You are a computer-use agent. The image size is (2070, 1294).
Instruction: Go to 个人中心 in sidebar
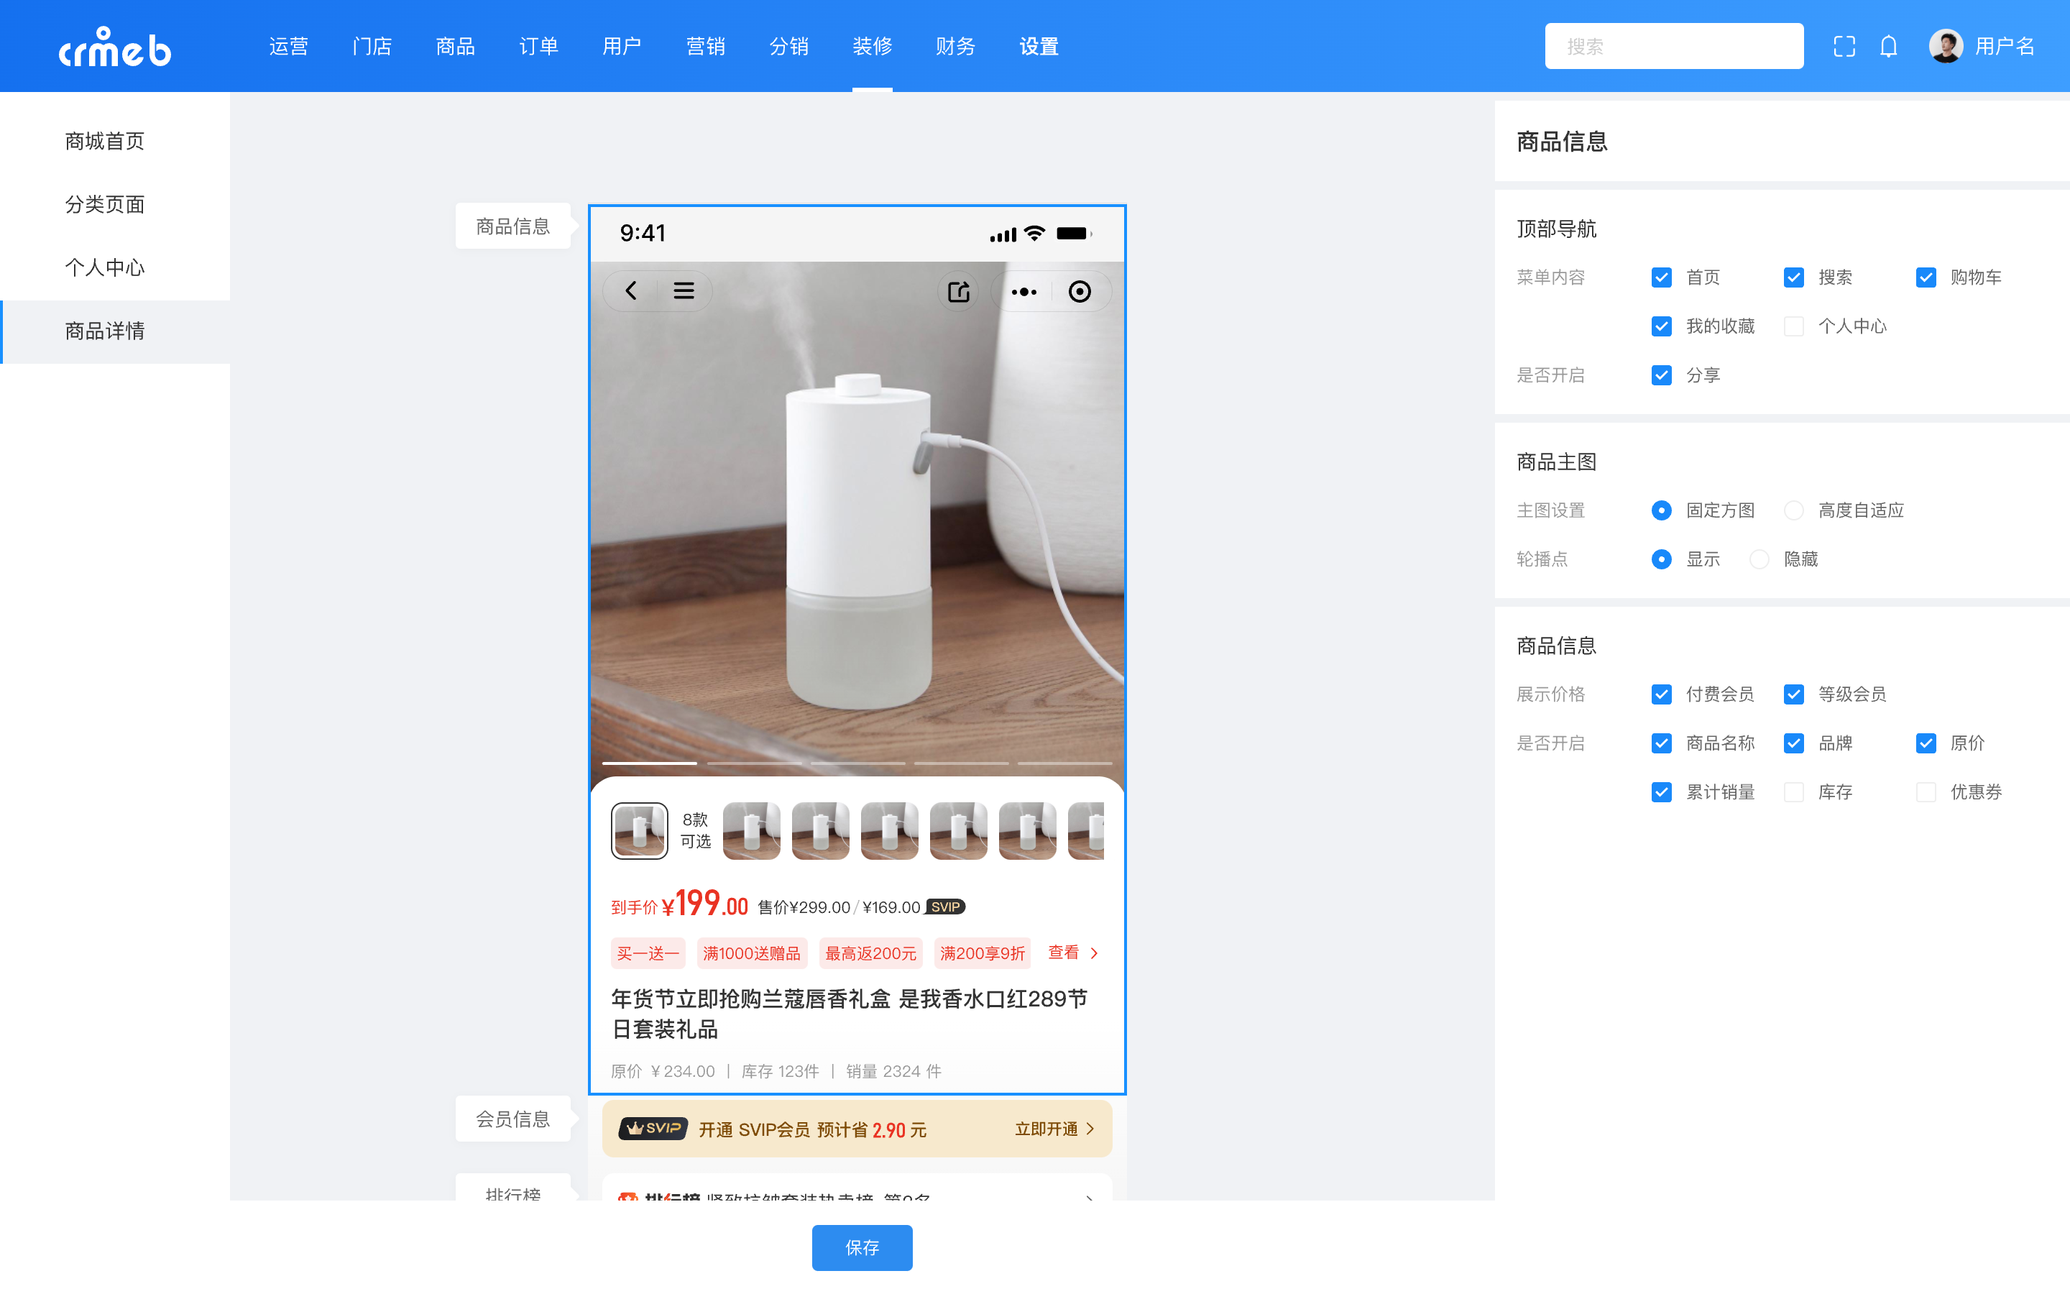coord(114,268)
